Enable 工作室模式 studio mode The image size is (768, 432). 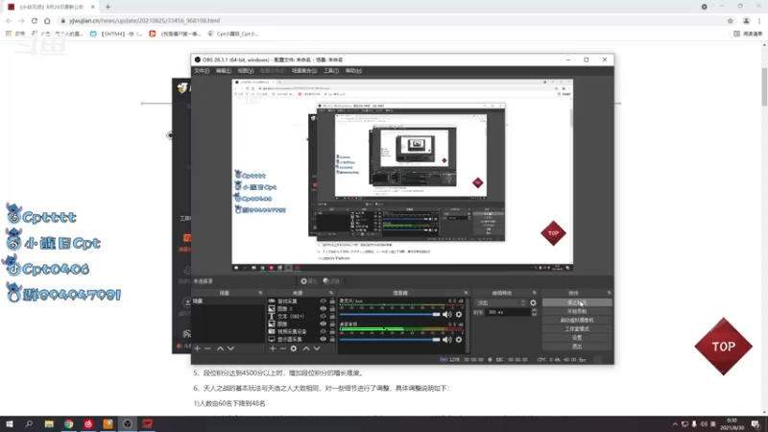pyautogui.click(x=577, y=329)
